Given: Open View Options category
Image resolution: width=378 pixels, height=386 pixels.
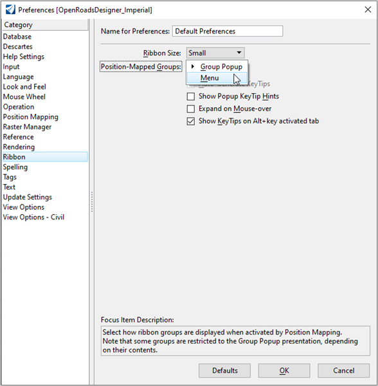Looking at the screenshot, I should [x=45, y=207].
